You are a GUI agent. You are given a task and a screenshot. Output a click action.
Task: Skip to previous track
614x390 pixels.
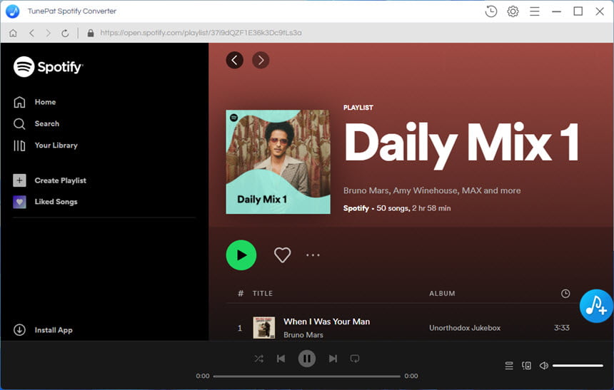coord(281,359)
